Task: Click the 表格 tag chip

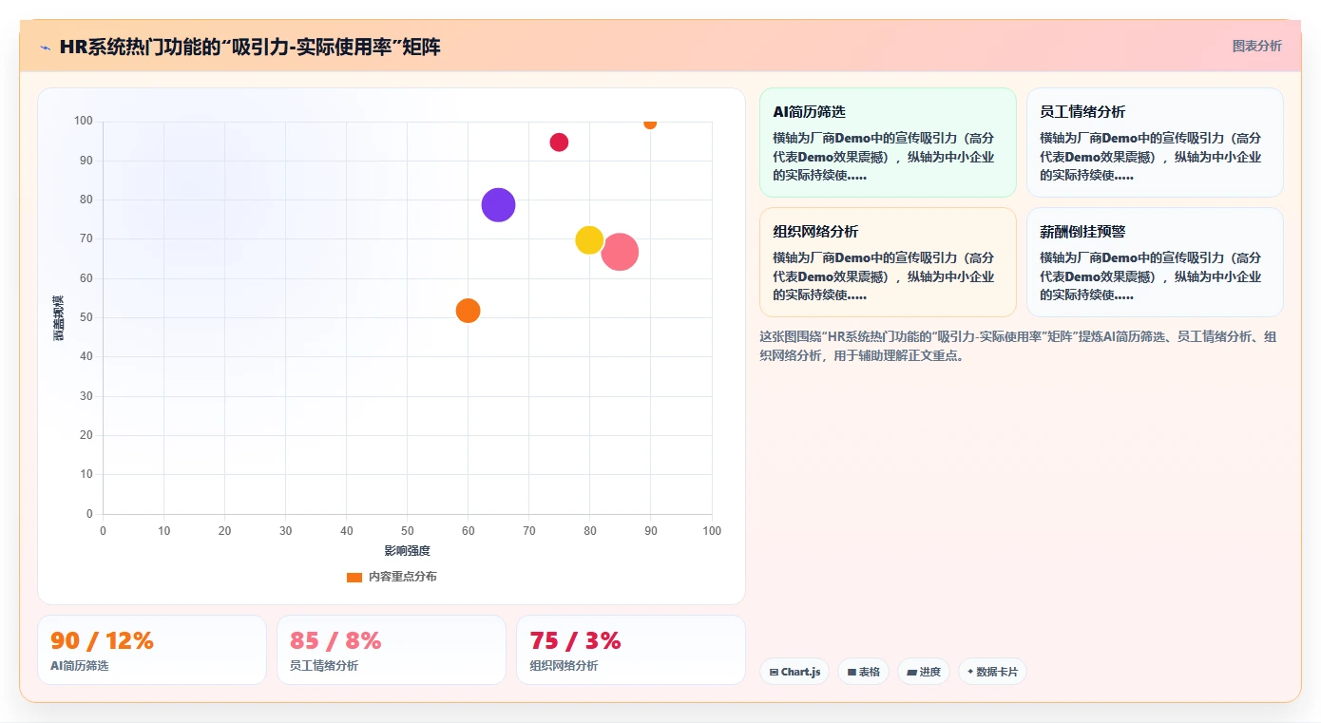Action: tap(864, 672)
